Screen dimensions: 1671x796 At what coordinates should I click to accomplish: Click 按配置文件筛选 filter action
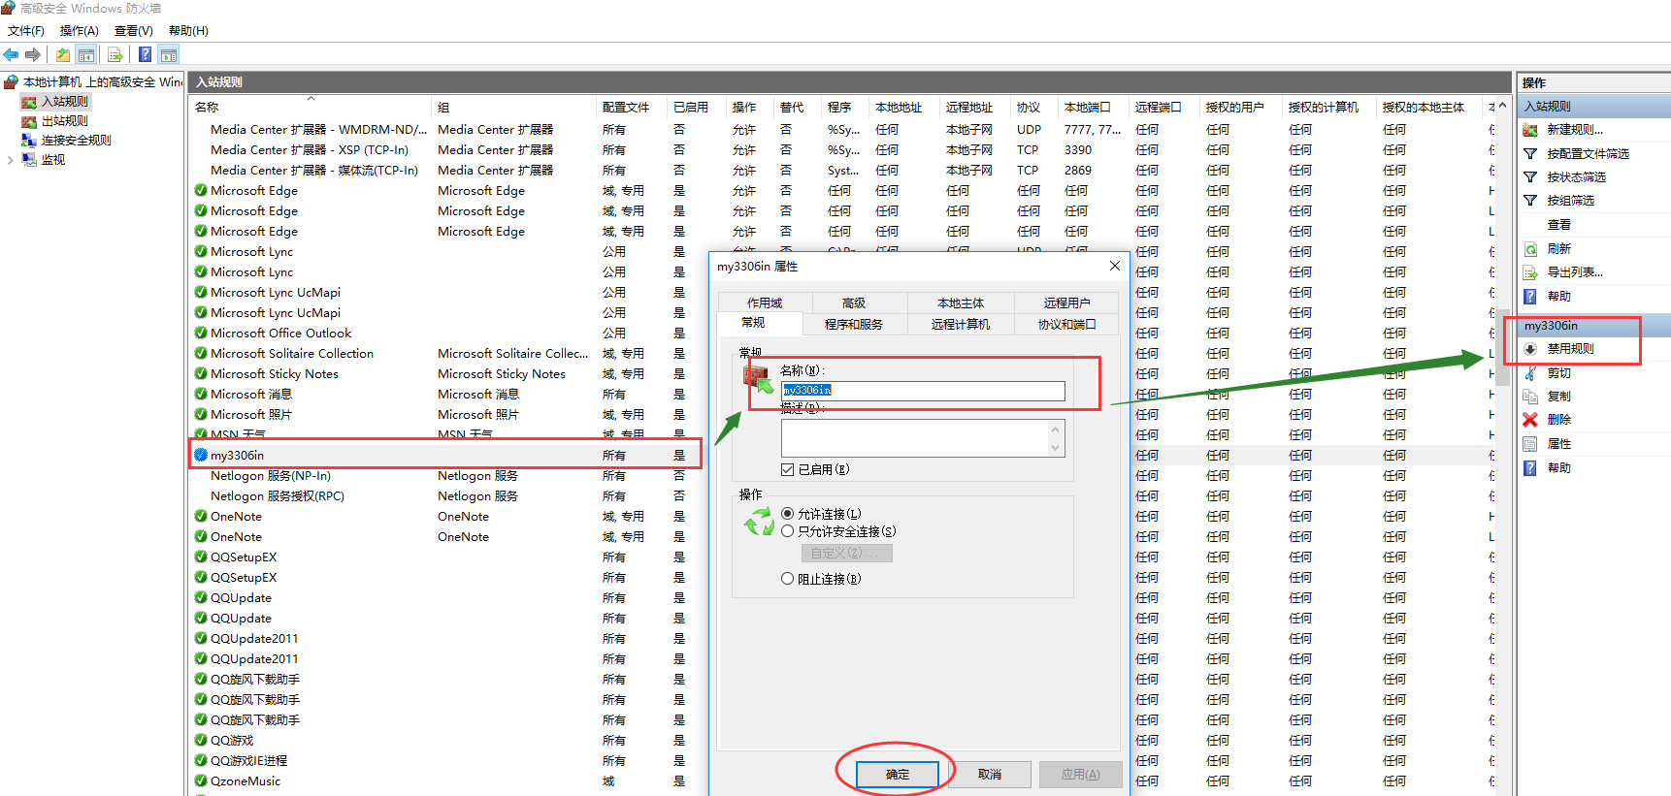click(x=1588, y=153)
